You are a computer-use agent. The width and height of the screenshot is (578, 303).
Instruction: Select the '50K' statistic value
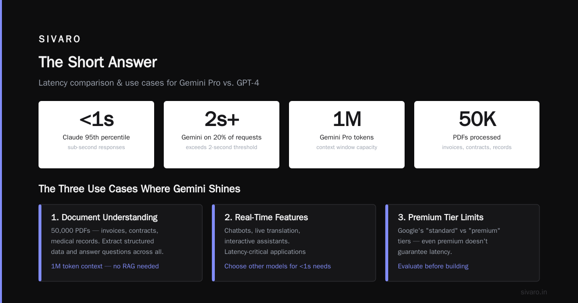point(477,119)
